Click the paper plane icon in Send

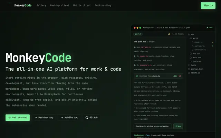pos(176,126)
